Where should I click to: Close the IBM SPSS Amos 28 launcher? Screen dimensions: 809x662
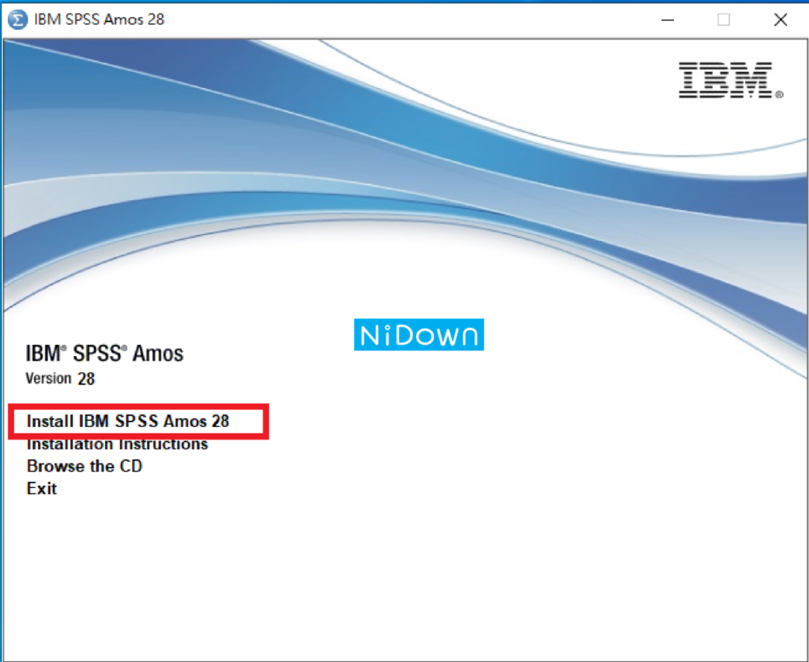coord(781,19)
